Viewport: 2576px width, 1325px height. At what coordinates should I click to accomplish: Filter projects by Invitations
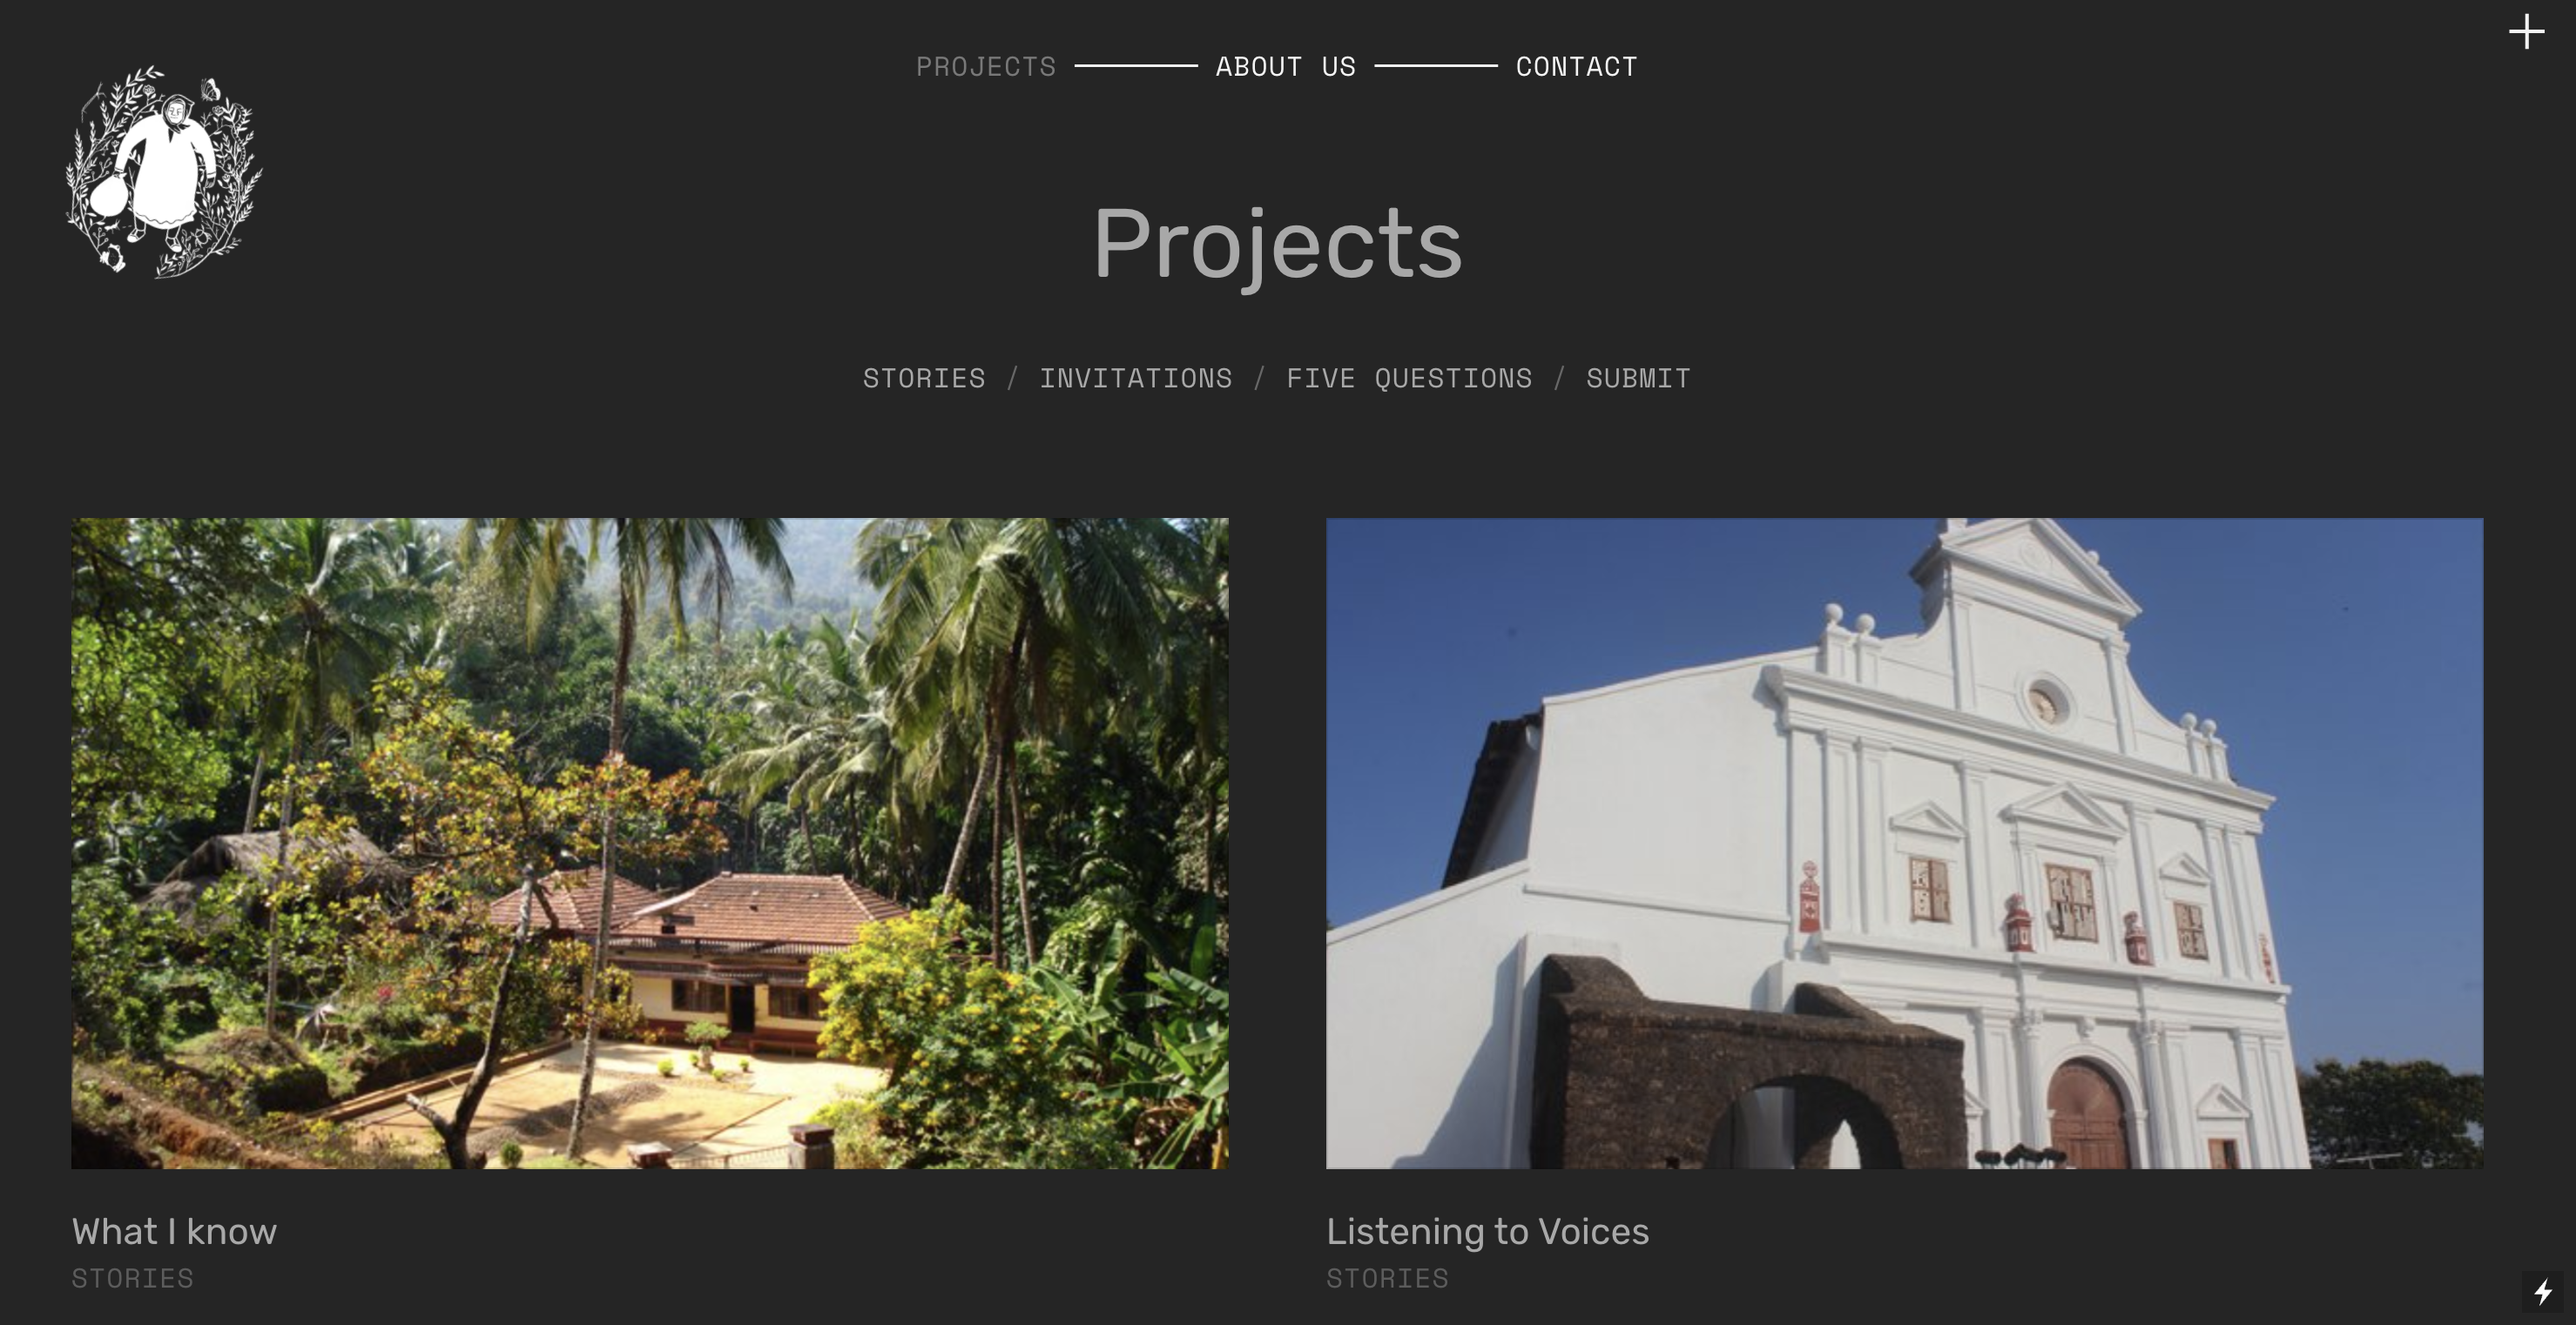click(1136, 378)
